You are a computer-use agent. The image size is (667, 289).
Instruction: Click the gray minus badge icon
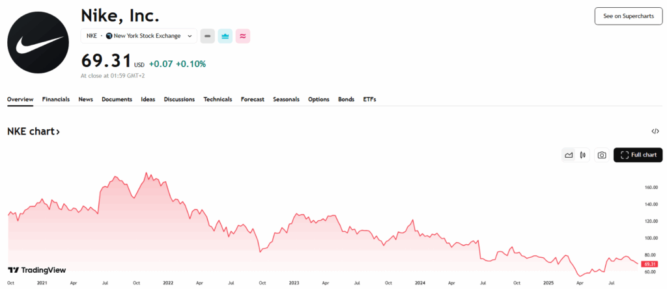pyautogui.click(x=208, y=36)
